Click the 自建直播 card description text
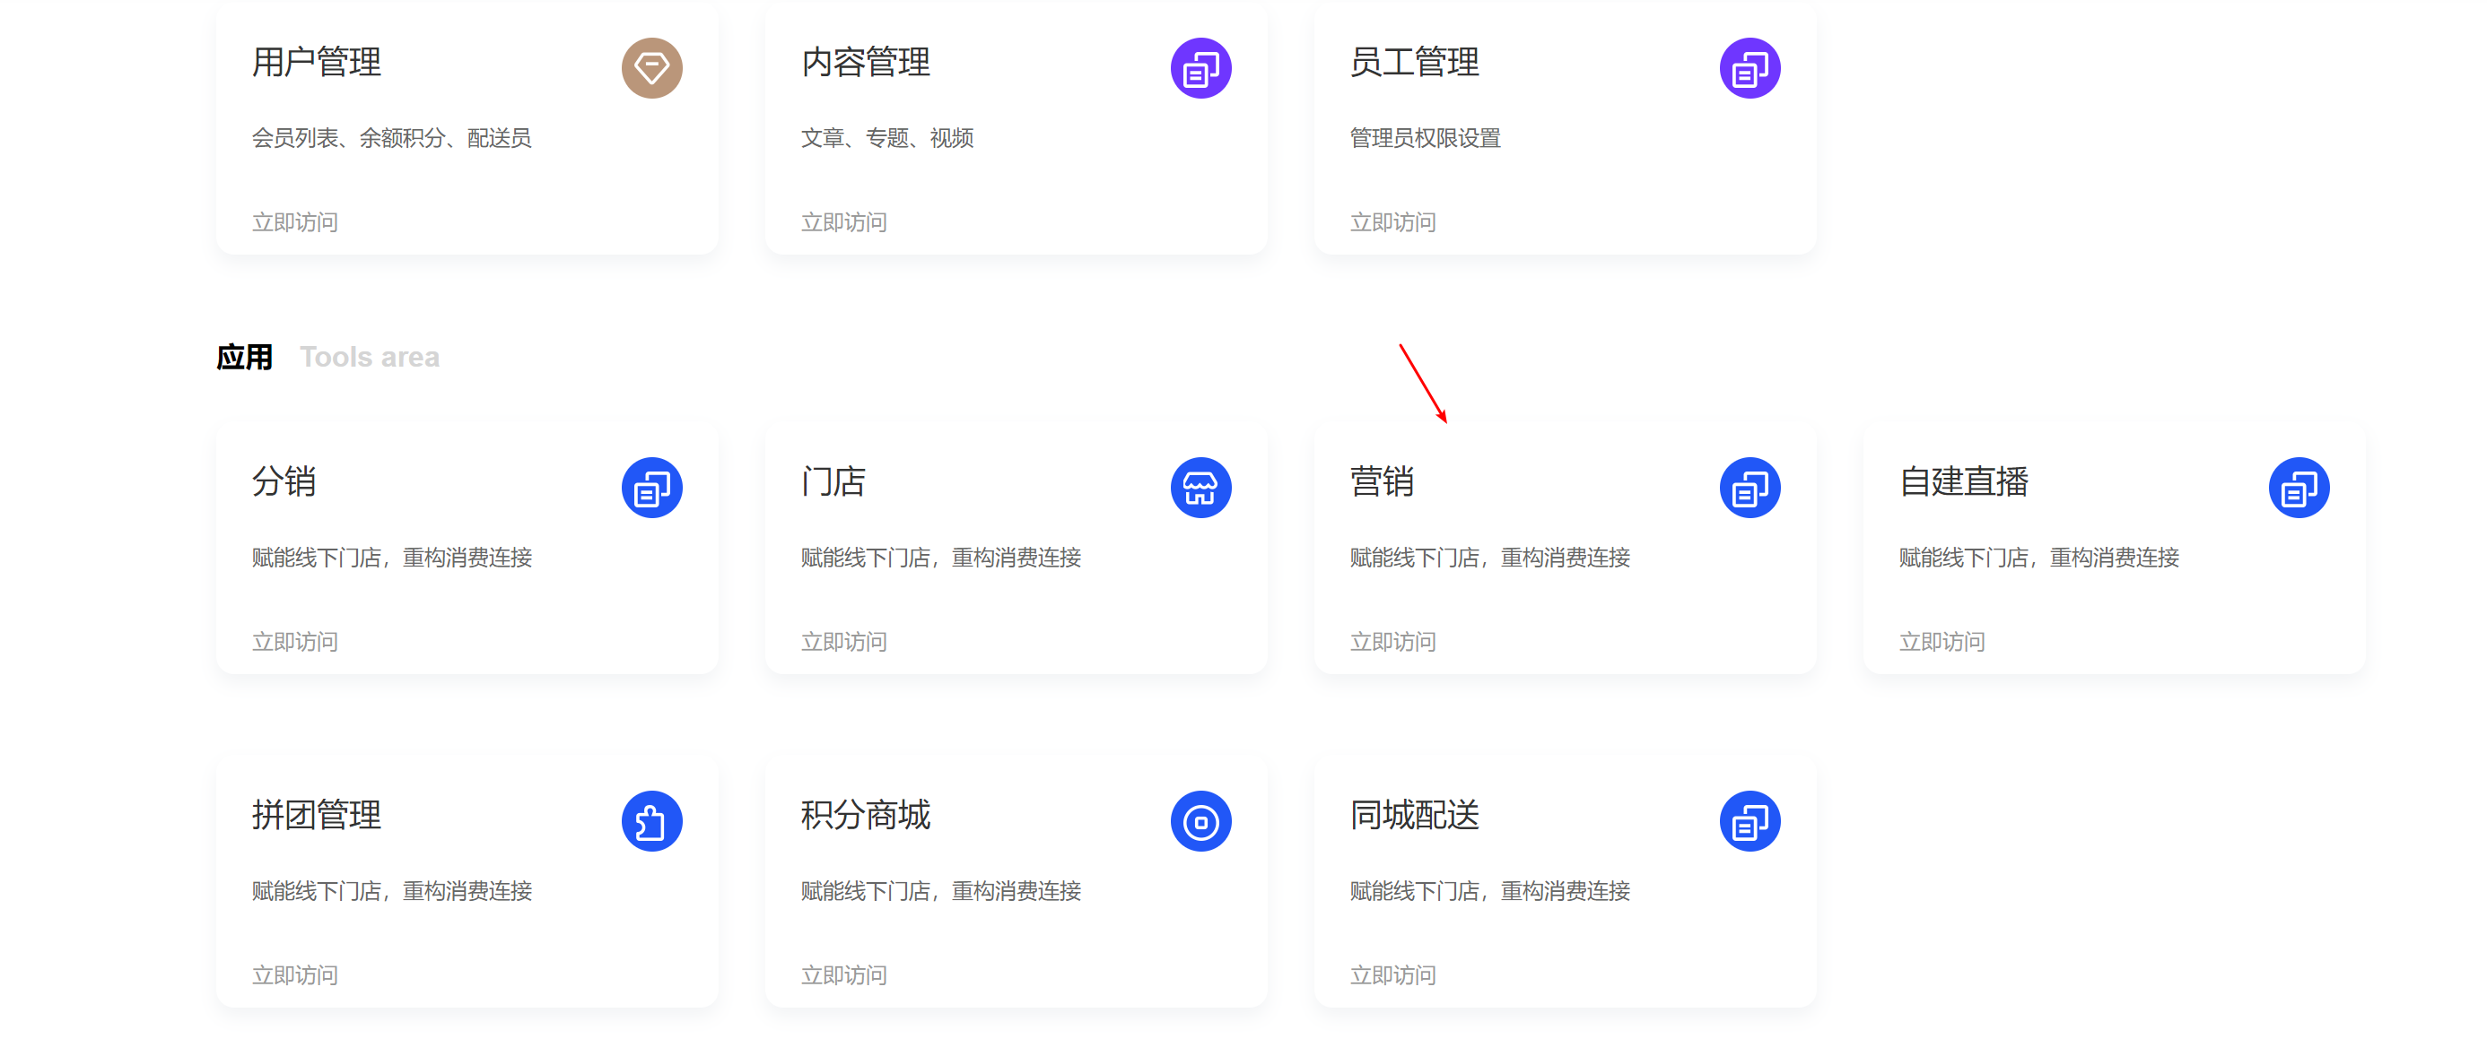 pyautogui.click(x=2039, y=558)
